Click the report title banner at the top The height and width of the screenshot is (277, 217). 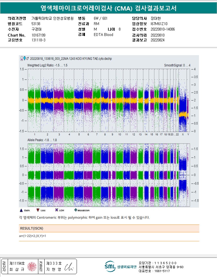[x=108, y=8]
